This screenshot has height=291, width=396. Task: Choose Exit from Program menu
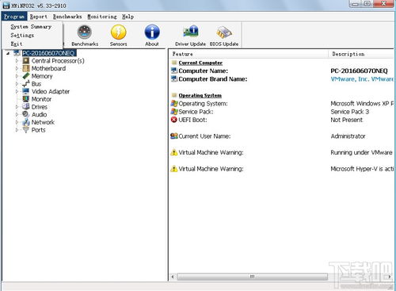point(17,44)
